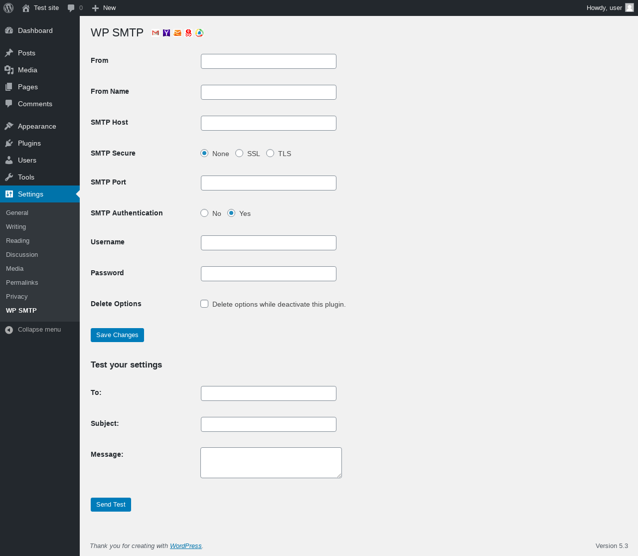This screenshot has width=638, height=556.
Task: Click the Users person icon
Action: [9, 160]
